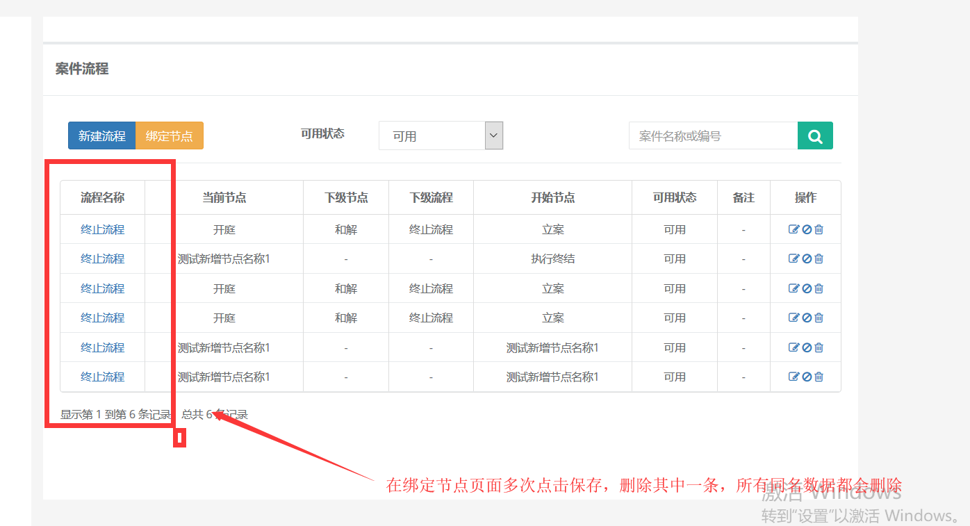Disable the flow in the first row

click(807, 229)
